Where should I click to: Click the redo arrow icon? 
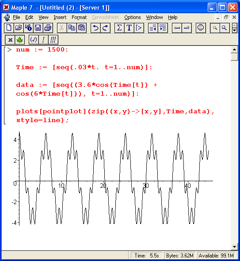(105, 28)
